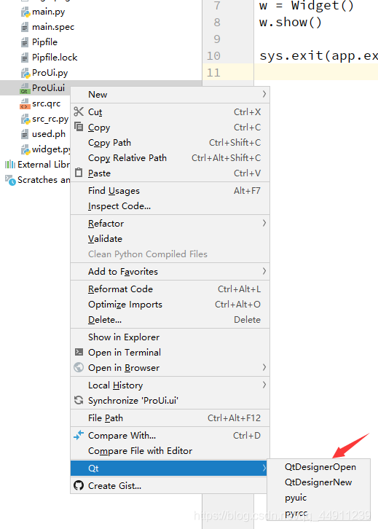
Task: Open the highlighted Qt submenu entry
Action: [168, 468]
